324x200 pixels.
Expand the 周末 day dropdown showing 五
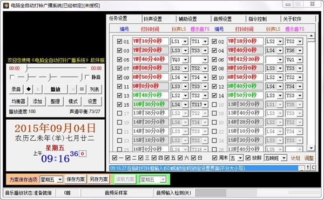(x=240, y=158)
